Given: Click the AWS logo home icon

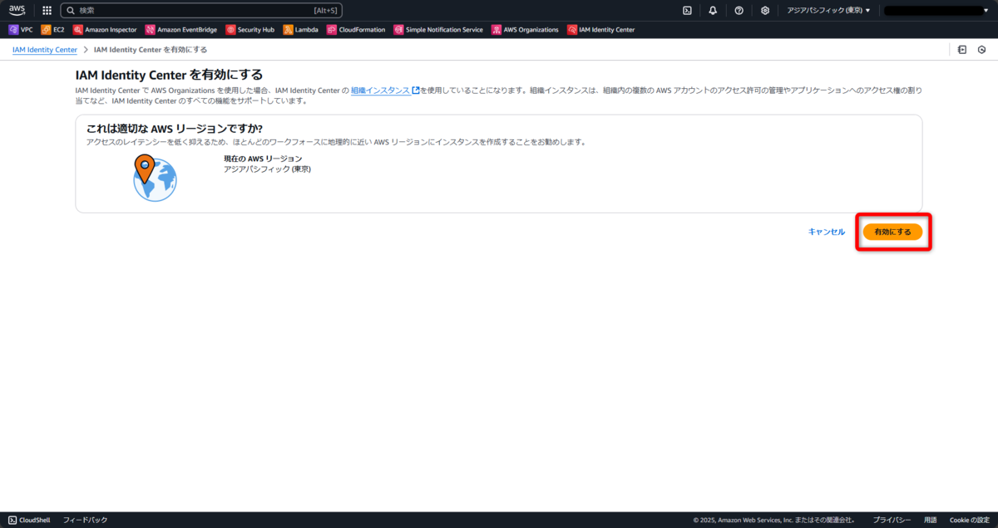Looking at the screenshot, I should tap(17, 10).
